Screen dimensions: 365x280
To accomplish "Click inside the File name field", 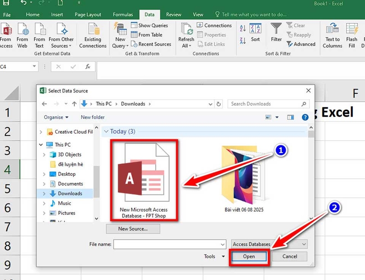I will [169, 244].
